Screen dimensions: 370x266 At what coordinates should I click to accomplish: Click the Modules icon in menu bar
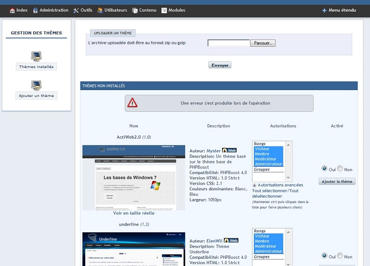coord(164,10)
